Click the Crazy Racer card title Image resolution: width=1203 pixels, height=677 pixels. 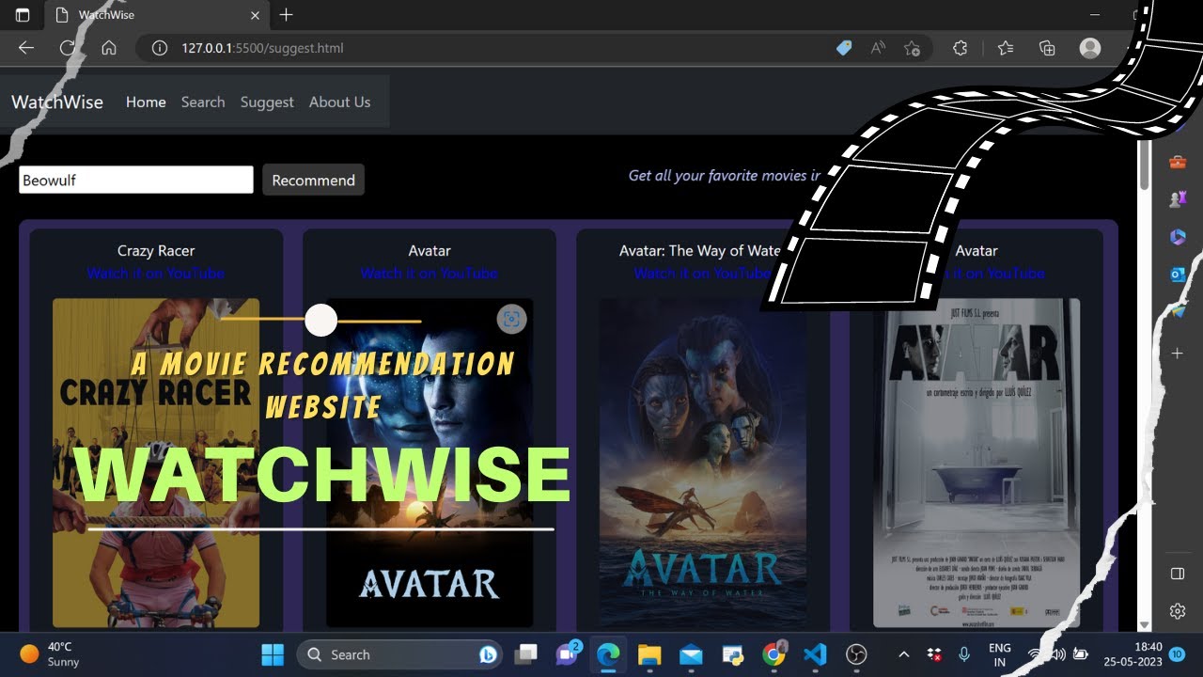pyautogui.click(x=156, y=250)
